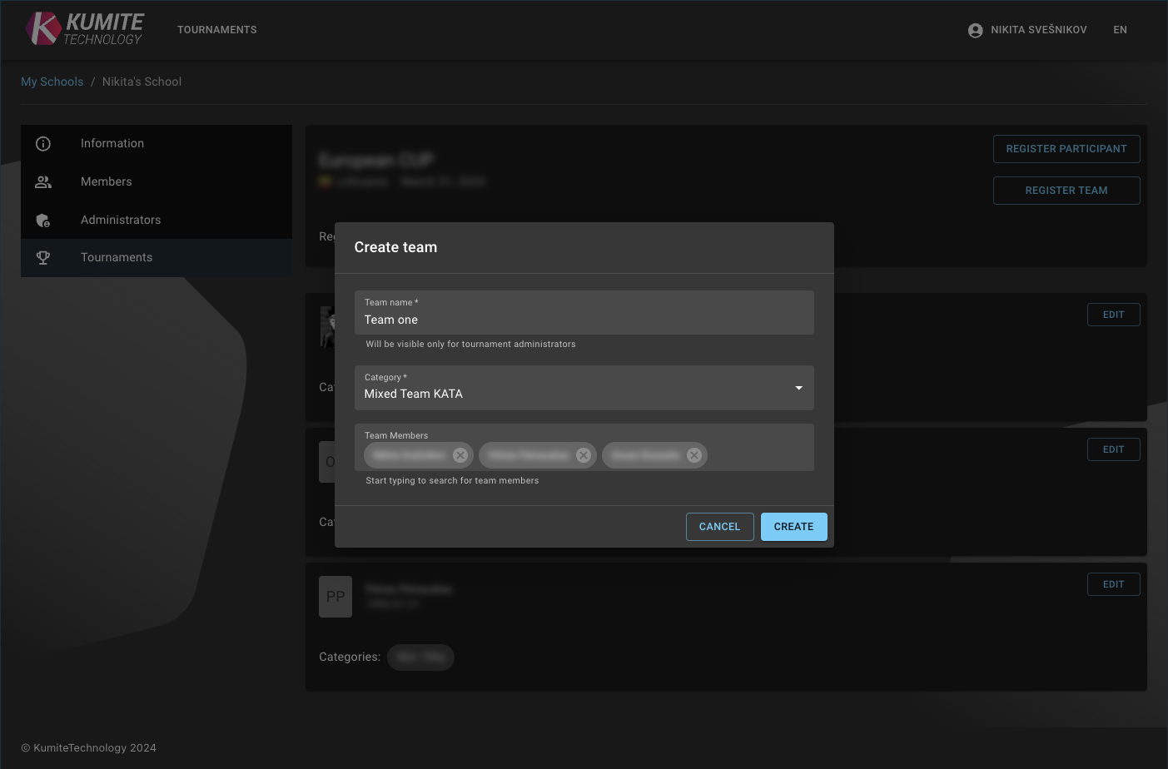Screen dimensions: 1168x769
Task: Open the TOURNAMENTS navigation item
Action: (216, 29)
